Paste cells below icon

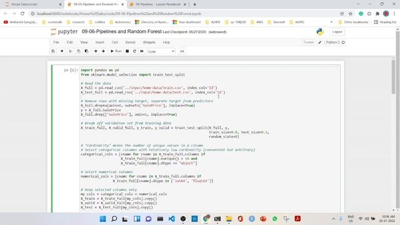tap(86, 51)
